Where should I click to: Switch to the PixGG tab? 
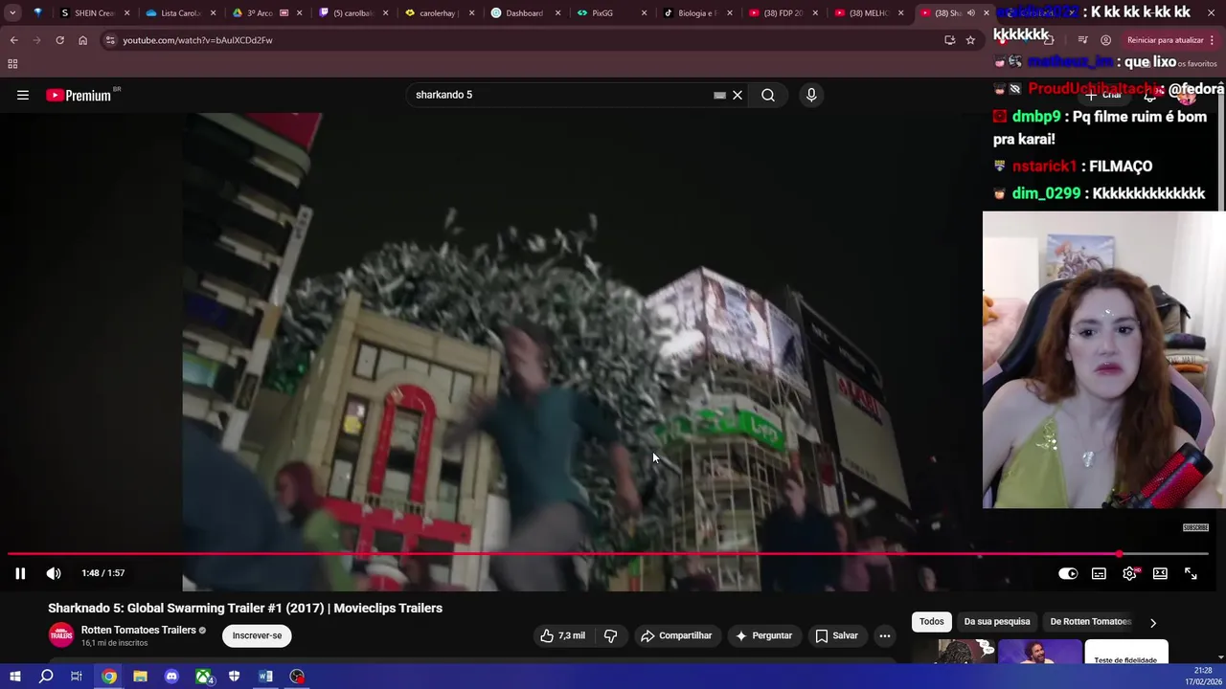click(x=610, y=13)
